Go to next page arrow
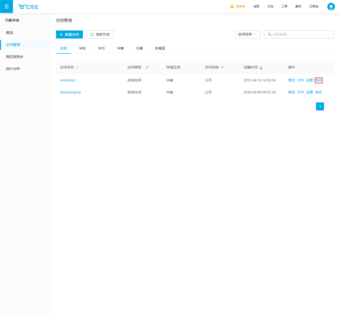340x314 pixels. [330, 106]
